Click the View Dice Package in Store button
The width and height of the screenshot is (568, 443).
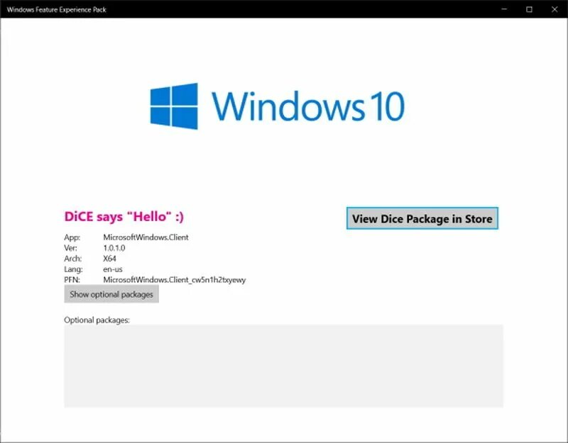coord(422,218)
